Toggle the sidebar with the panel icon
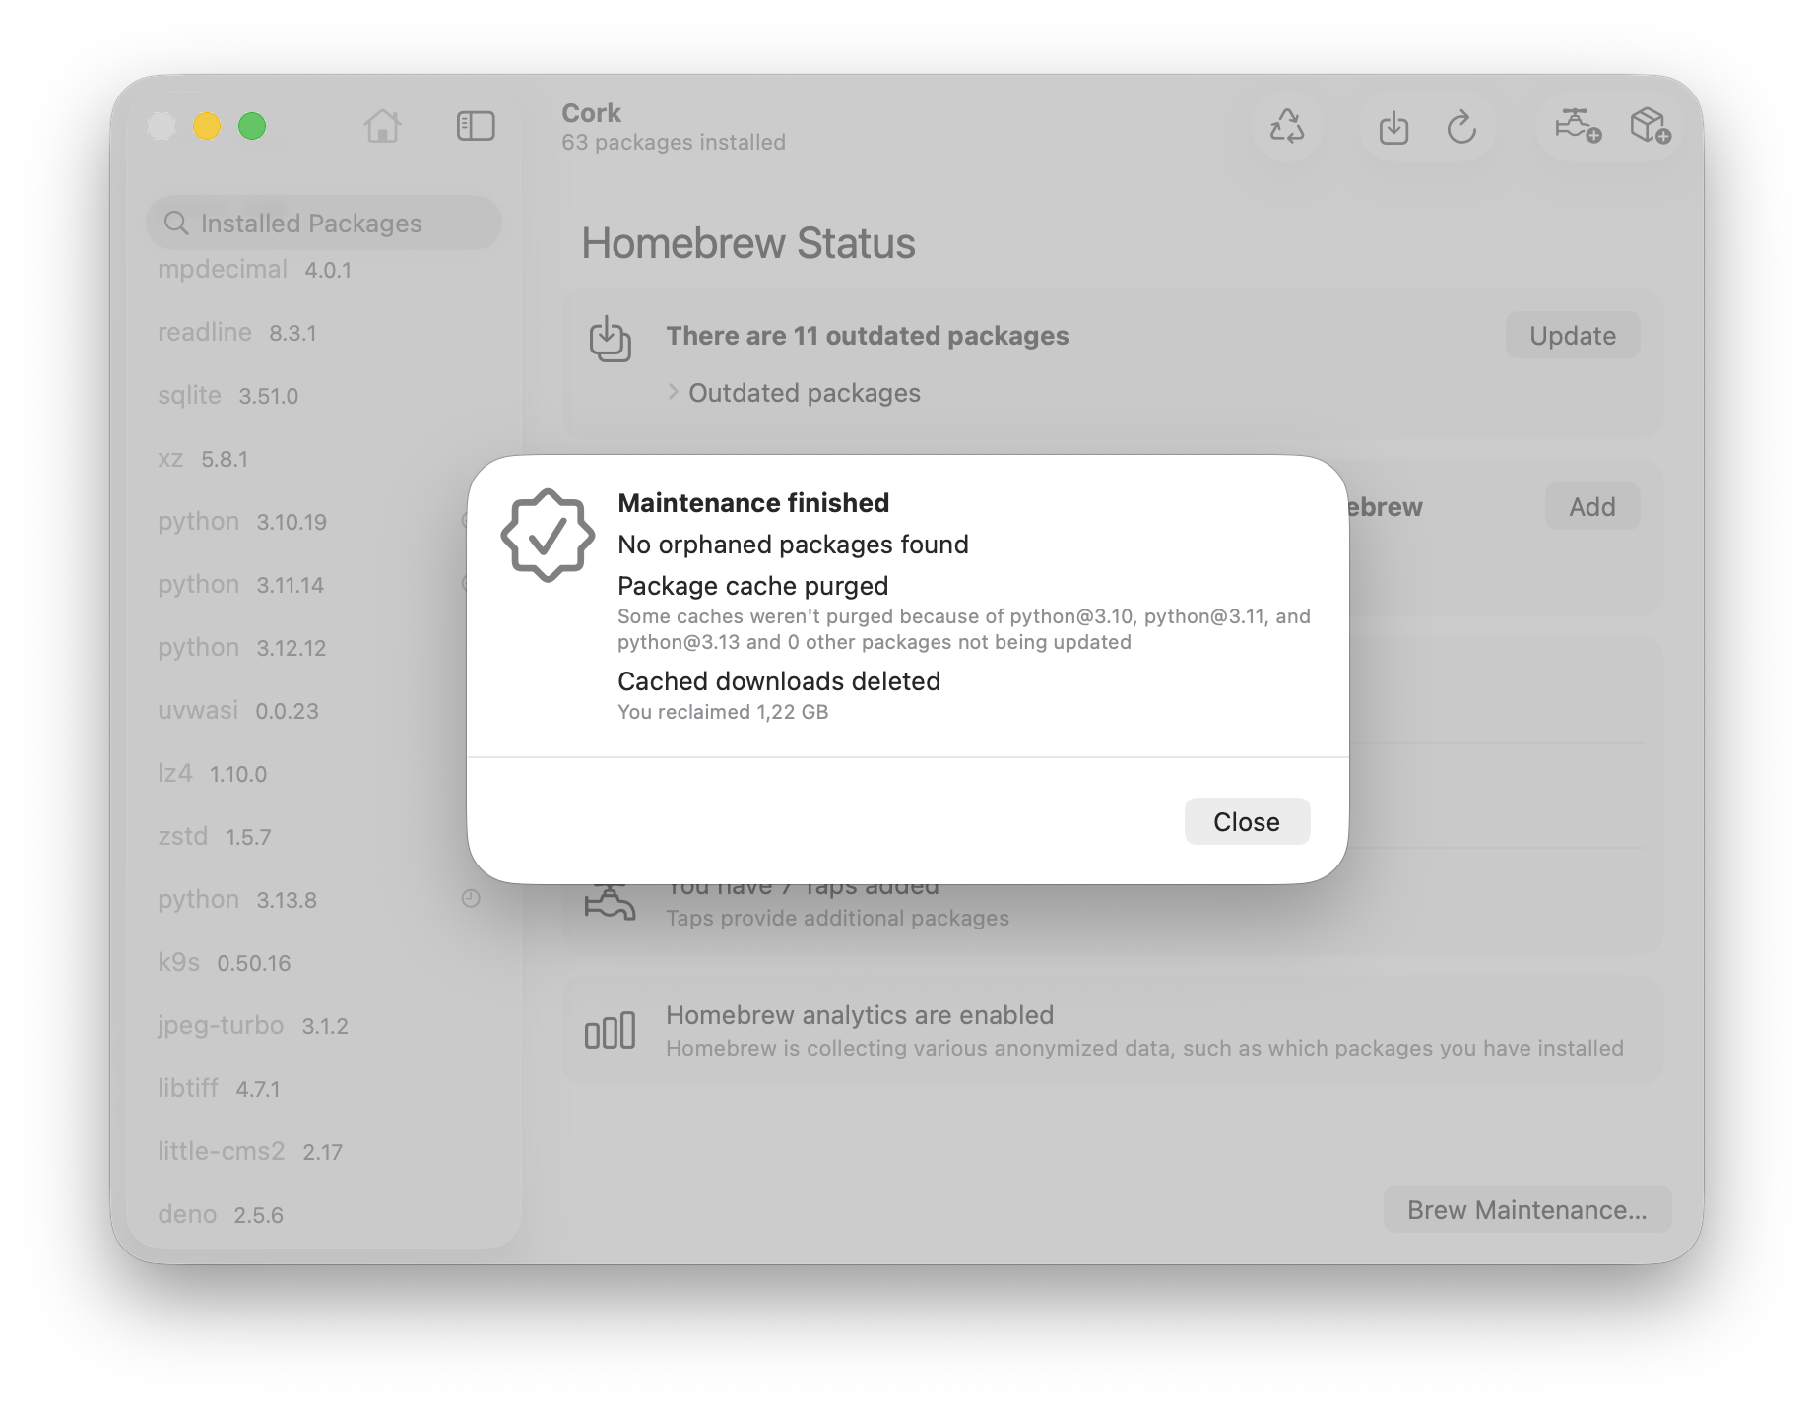The height and width of the screenshot is (1410, 1814). [476, 126]
